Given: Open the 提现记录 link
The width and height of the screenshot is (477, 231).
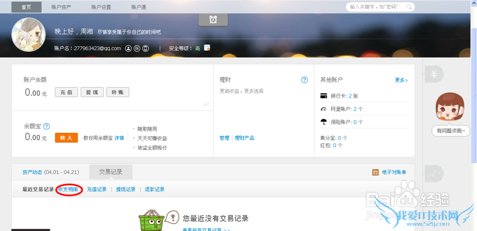Looking at the screenshot, I should pyautogui.click(x=125, y=190).
